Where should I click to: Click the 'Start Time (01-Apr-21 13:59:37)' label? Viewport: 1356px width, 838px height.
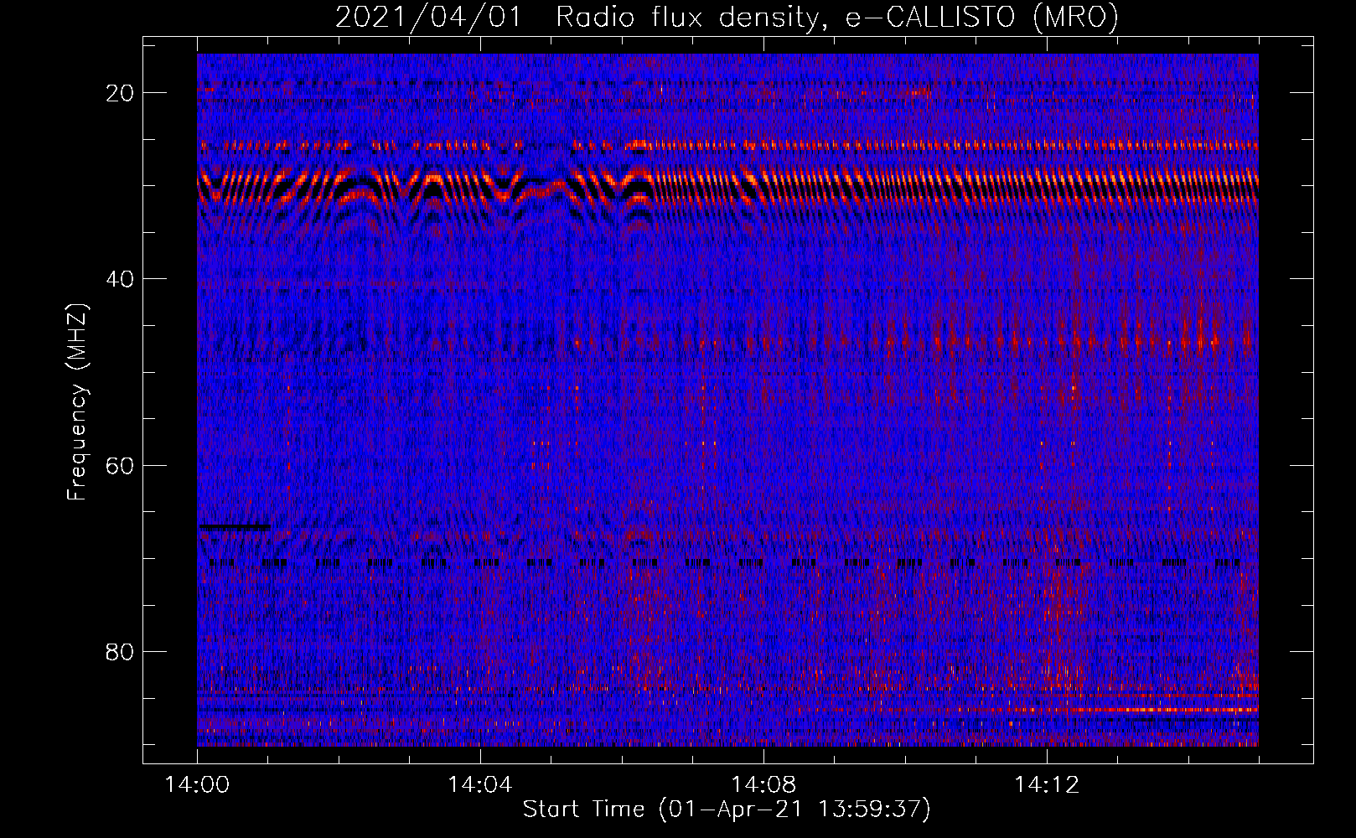point(727,810)
